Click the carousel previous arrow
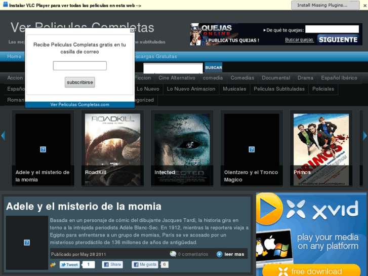 point(3,136)
